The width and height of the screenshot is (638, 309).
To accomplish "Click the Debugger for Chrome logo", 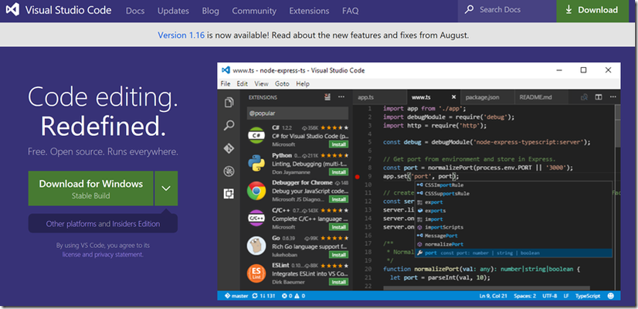I will pyautogui.click(x=256, y=191).
